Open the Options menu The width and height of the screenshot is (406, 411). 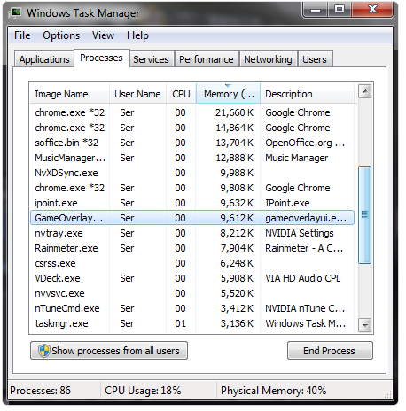61,35
